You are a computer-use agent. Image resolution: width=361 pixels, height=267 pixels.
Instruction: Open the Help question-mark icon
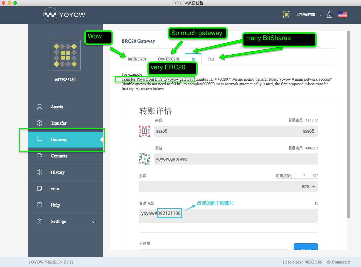click(39, 205)
